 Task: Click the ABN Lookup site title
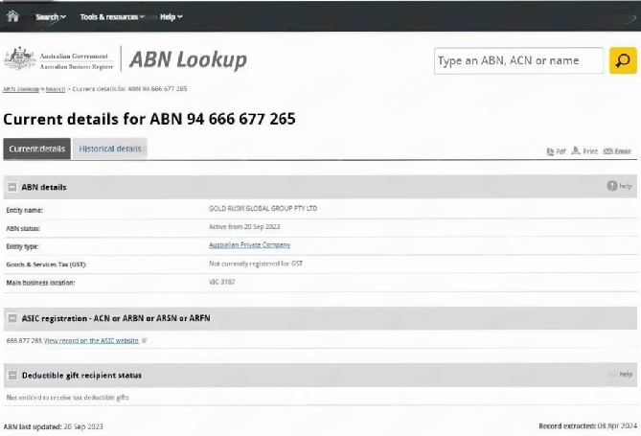(188, 59)
